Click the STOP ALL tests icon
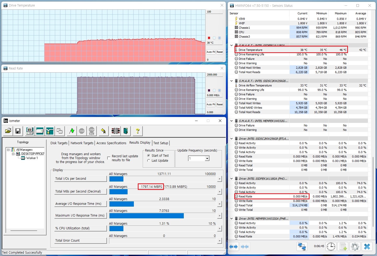Viewport: 377px width, 256px height. [x=92, y=131]
